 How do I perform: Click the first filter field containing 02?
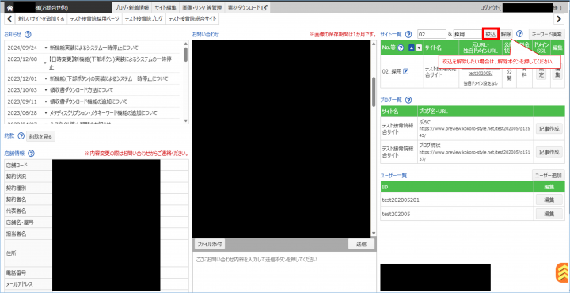[x=431, y=34]
